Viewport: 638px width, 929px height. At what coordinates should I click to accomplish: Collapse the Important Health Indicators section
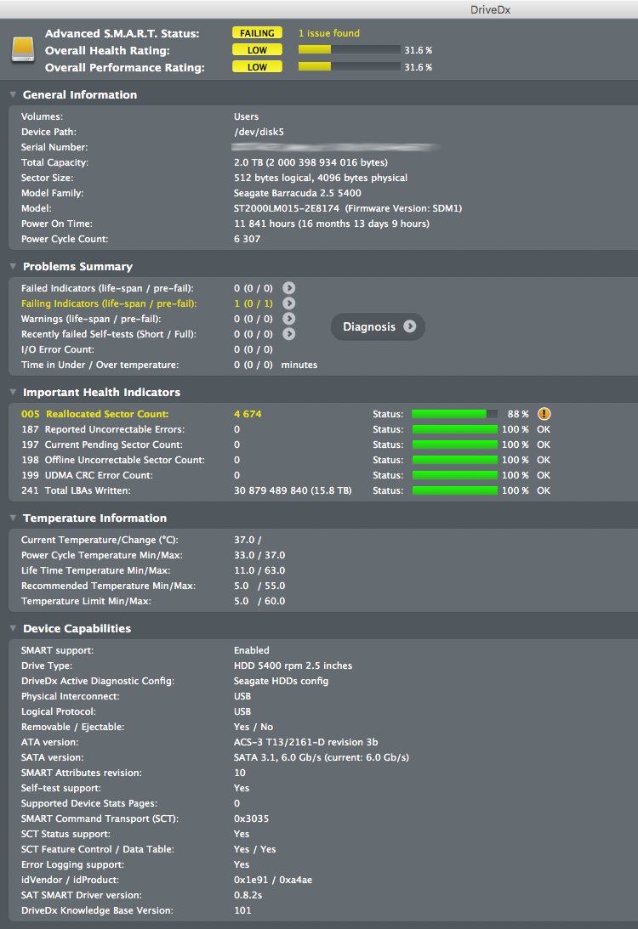pos(13,392)
